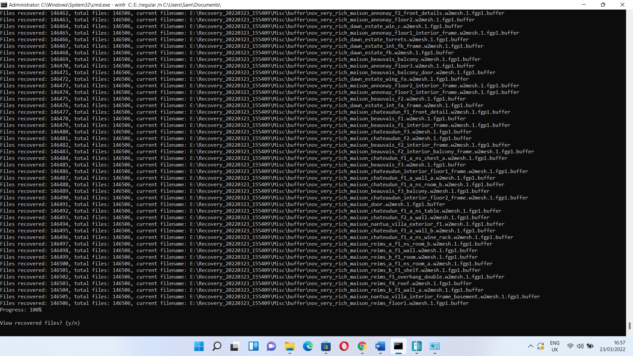Screen dimensions: 633x356
Task: Click the 'View recovered files? (y/n)' prompt
Action: [x=40, y=323]
